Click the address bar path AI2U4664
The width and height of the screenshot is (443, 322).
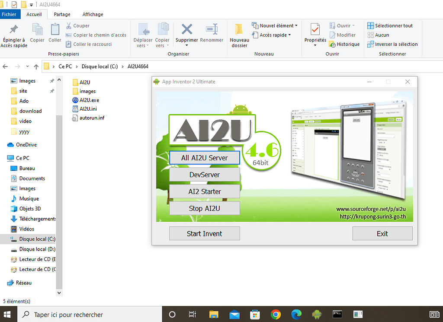(x=138, y=67)
